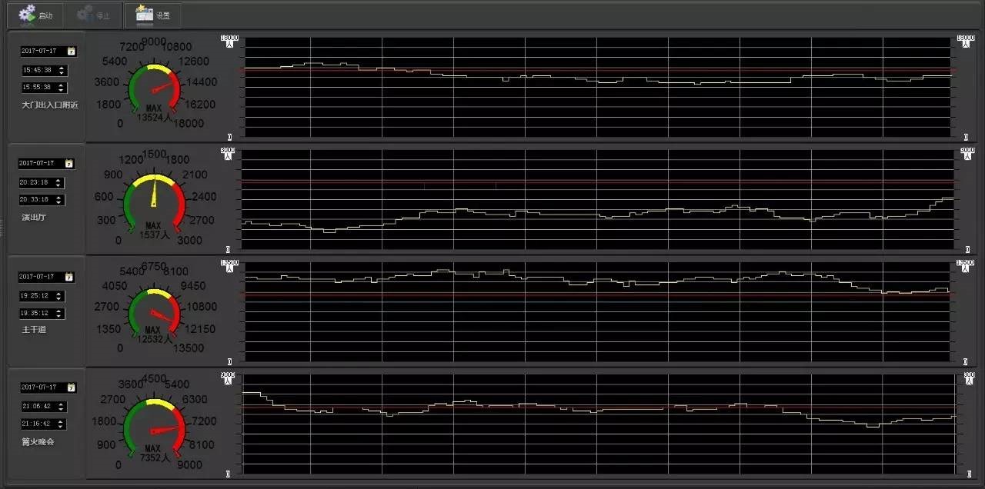Click the red threshold line in 演出厅 chart
The image size is (985, 489).
(597, 182)
